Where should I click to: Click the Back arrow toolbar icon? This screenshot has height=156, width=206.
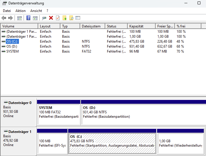(x=4, y=18)
